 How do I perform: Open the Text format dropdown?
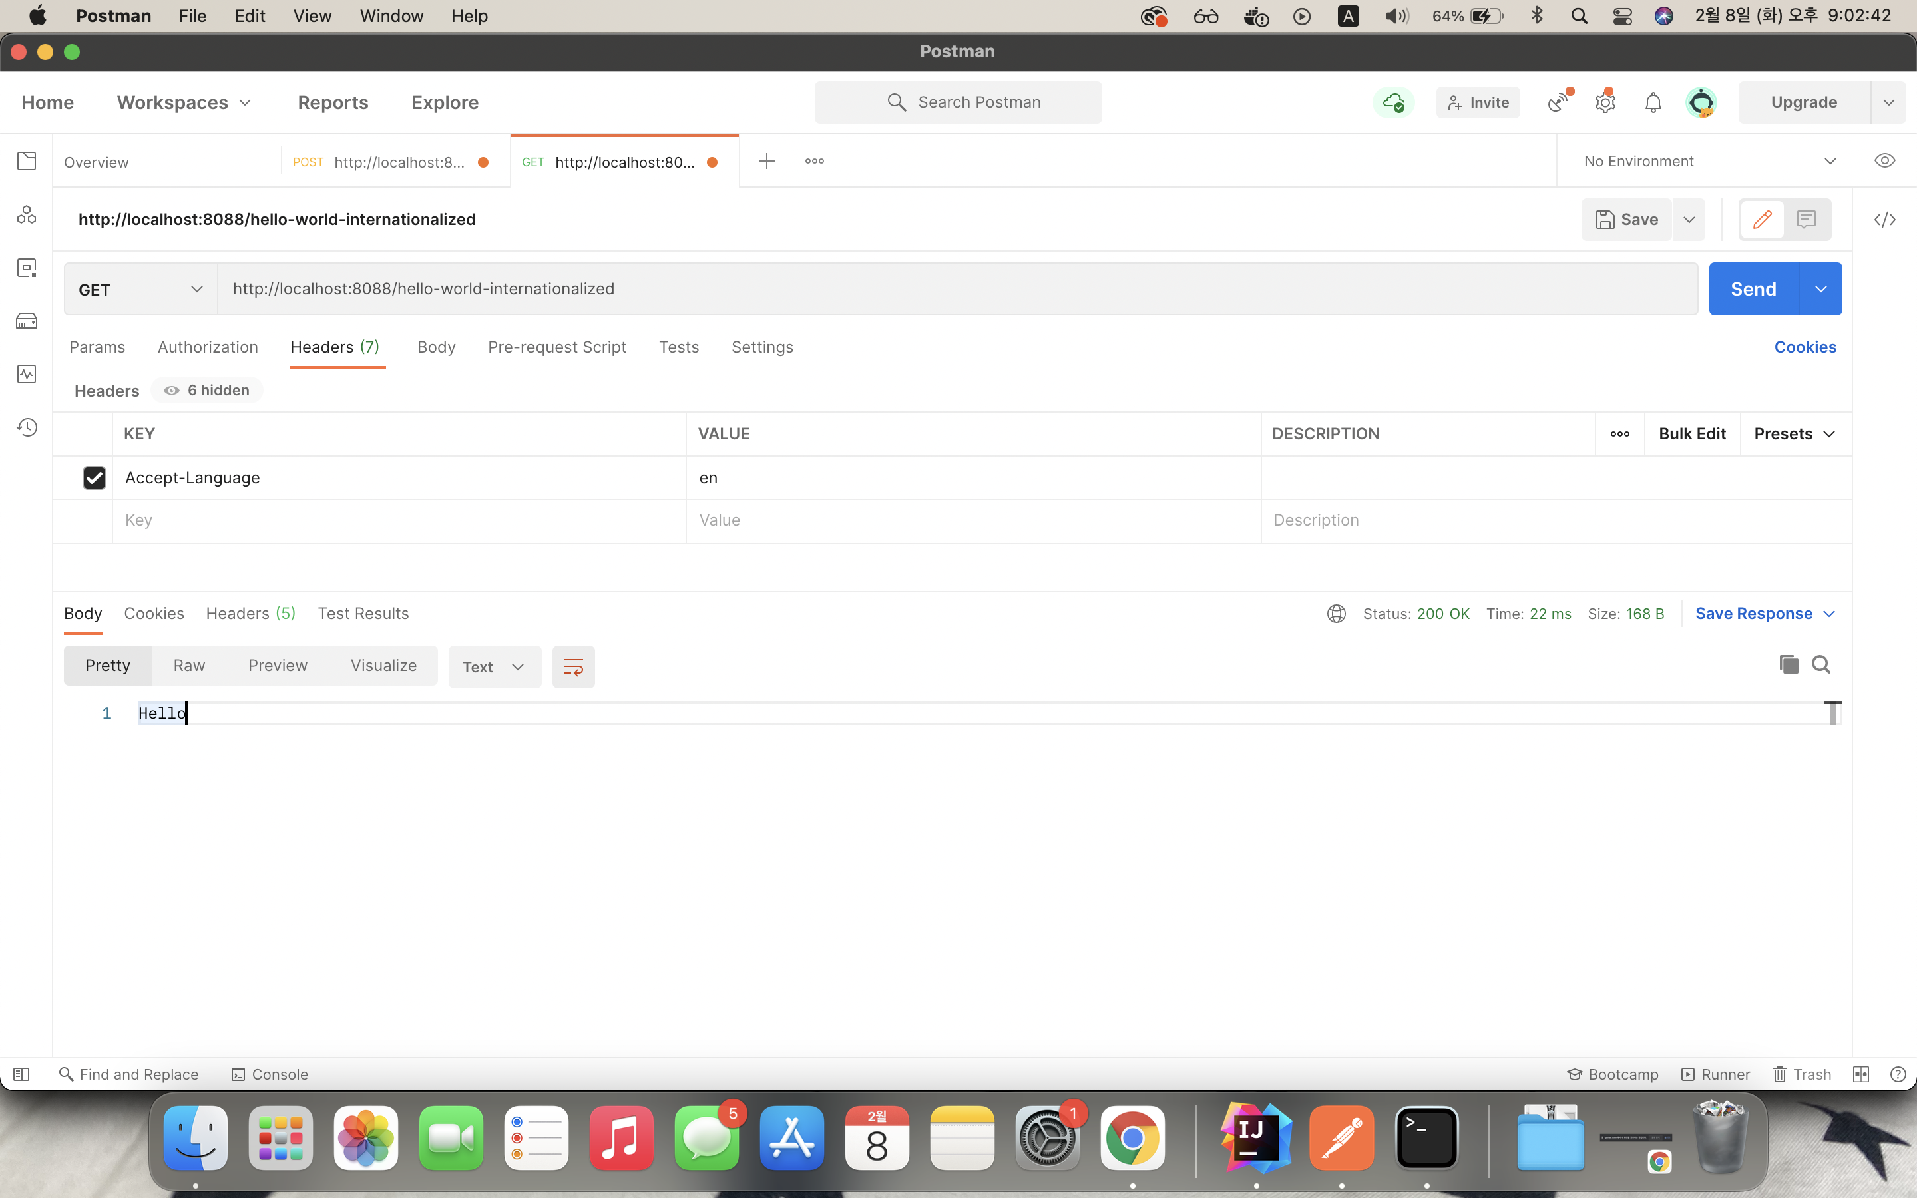pos(493,666)
